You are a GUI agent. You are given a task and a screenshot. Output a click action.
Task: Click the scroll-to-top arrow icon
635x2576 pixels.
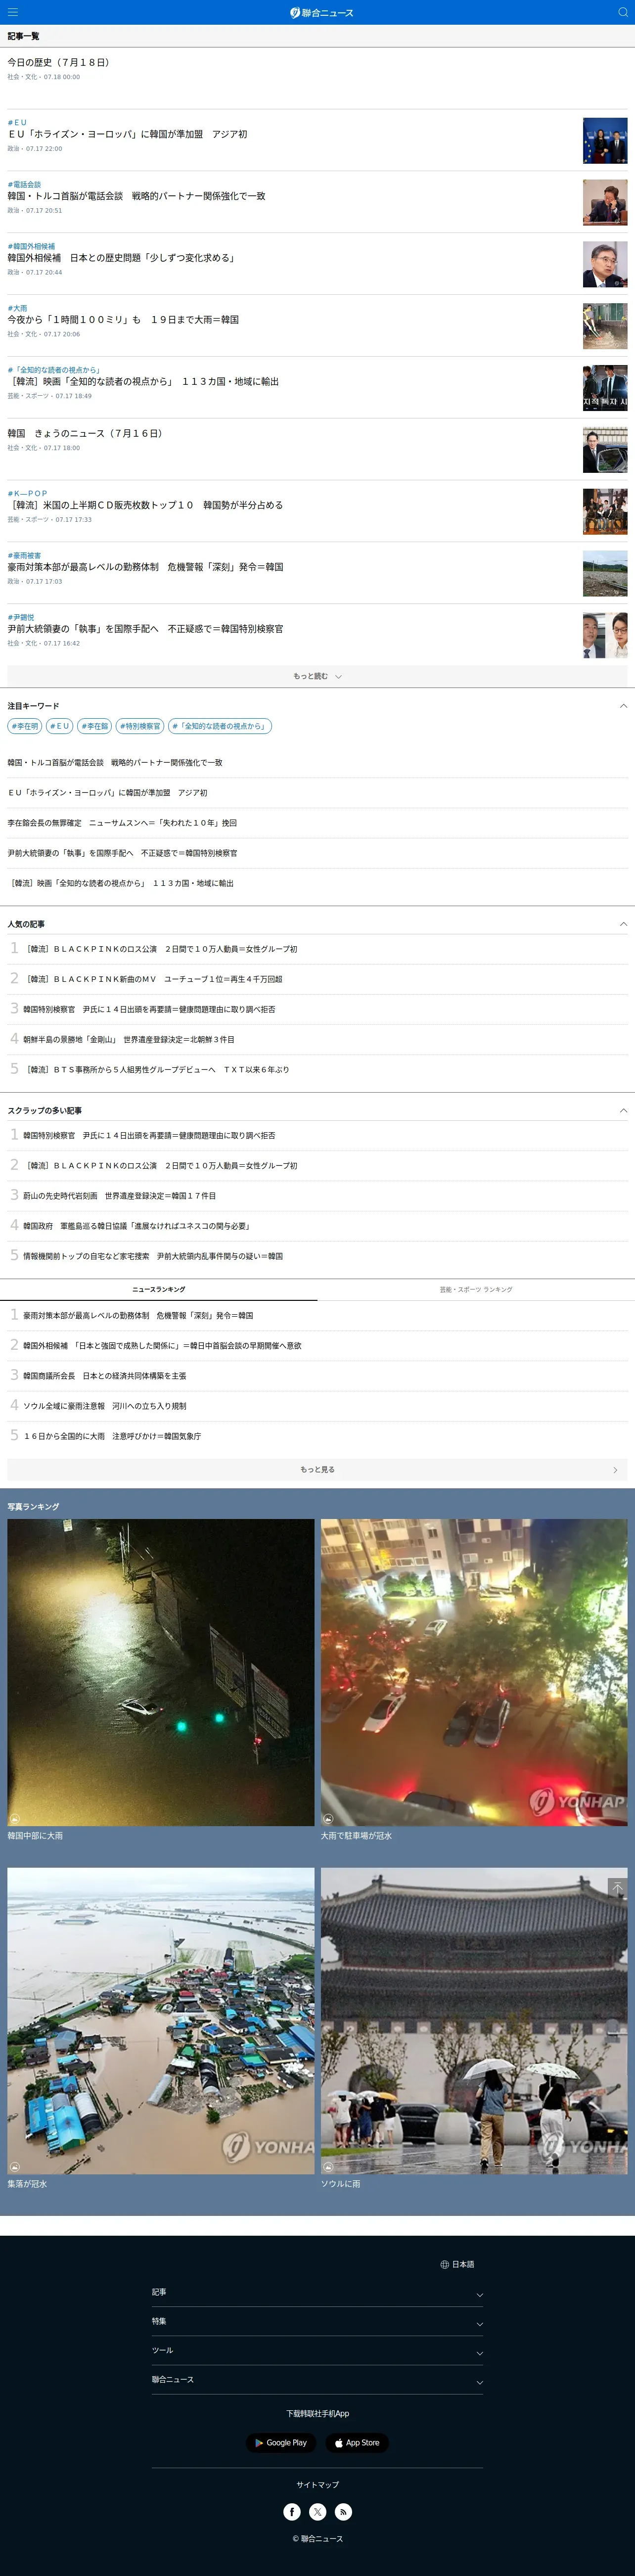point(617,1888)
